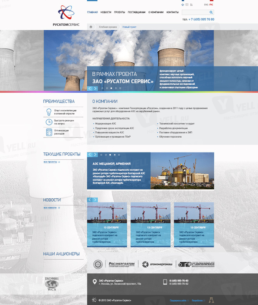This screenshot has width=258, height=305.
Task: Open the ГЛАВНАЯ menu item
Action: pyautogui.click(x=92, y=12)
